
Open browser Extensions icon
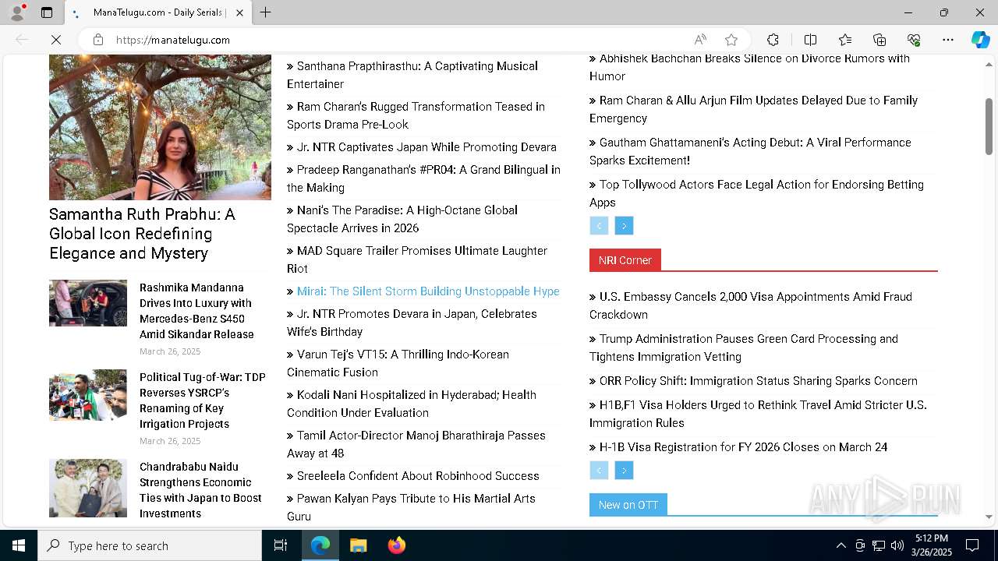(x=773, y=40)
